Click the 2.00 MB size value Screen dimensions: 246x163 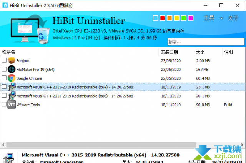click(x=203, y=61)
